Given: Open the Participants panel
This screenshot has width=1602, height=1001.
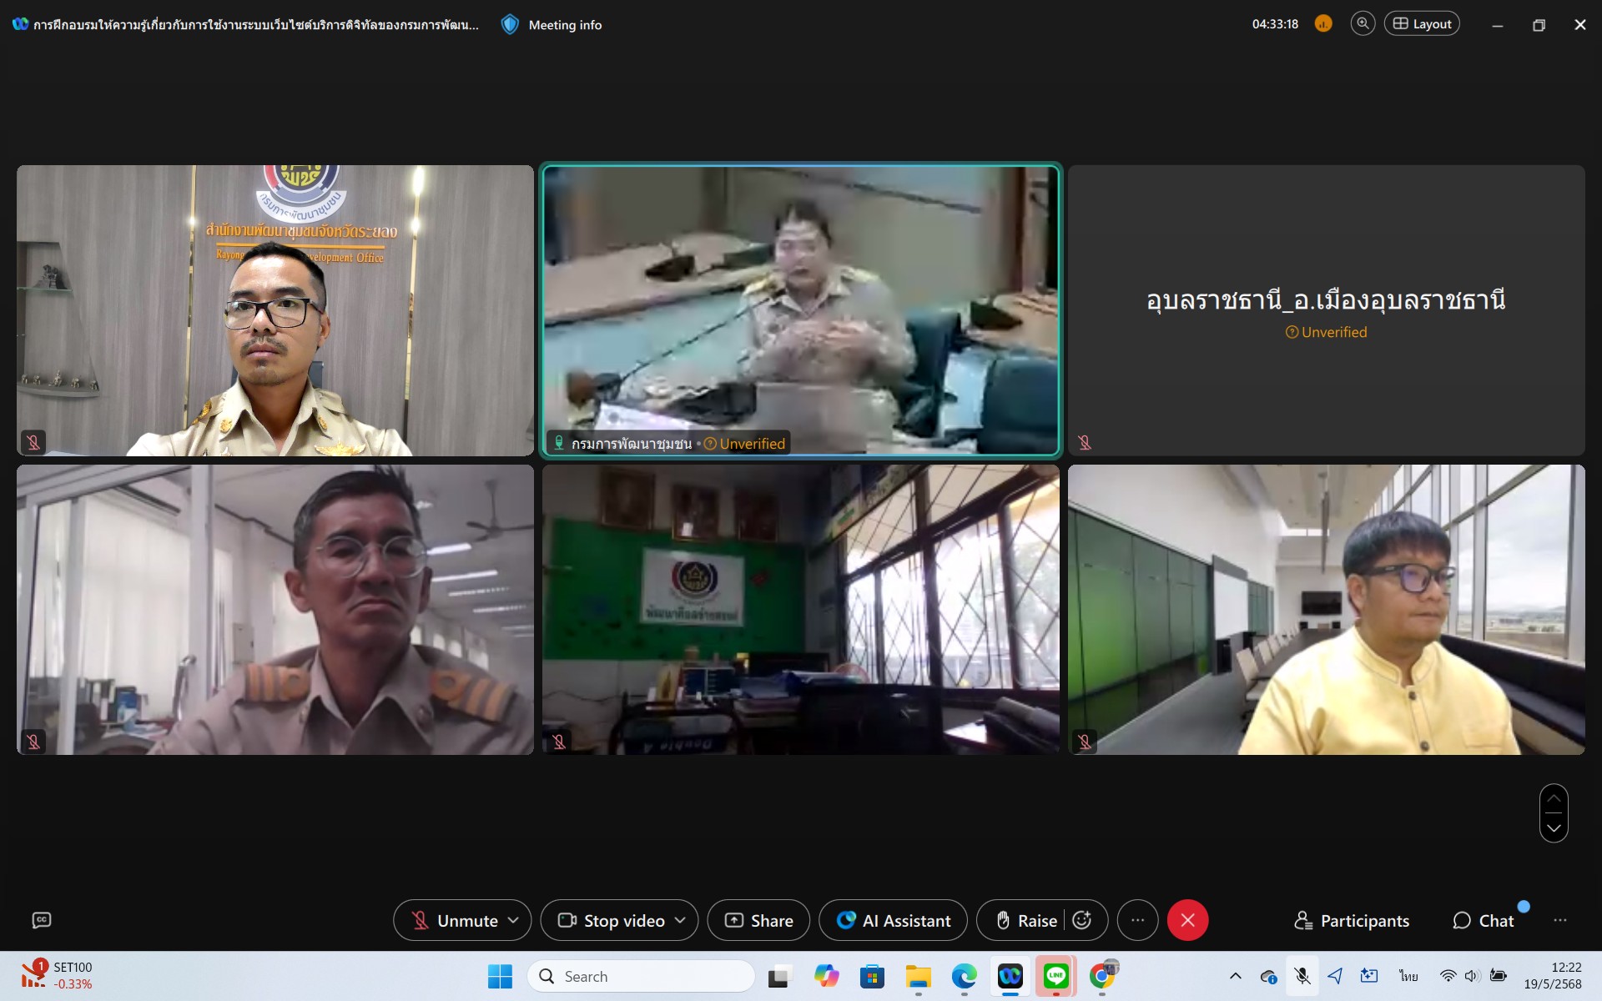Looking at the screenshot, I should (1352, 920).
